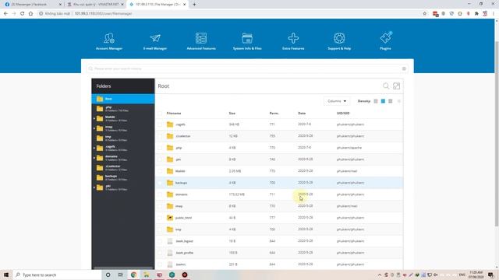499x280 pixels.
Task: Open the Account Manager menu icon
Action: 109,38
